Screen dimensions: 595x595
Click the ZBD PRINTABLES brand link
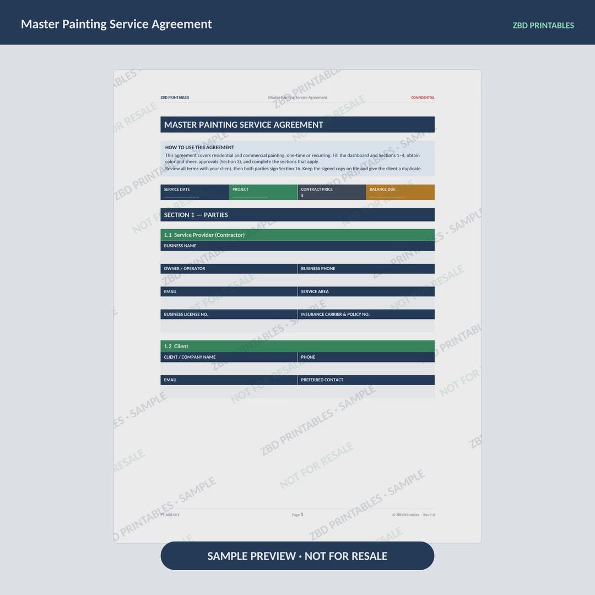[543, 25]
